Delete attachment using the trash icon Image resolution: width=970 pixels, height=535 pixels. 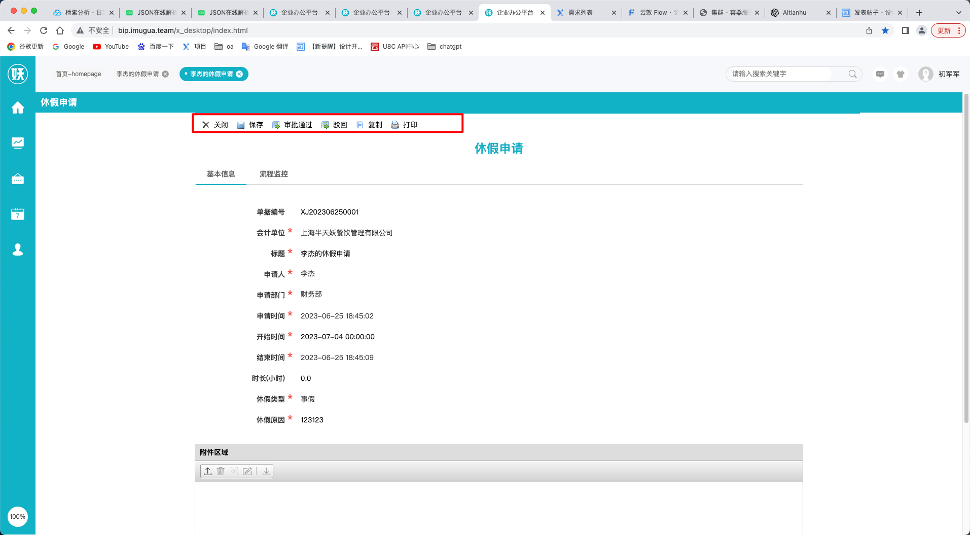[x=221, y=471]
